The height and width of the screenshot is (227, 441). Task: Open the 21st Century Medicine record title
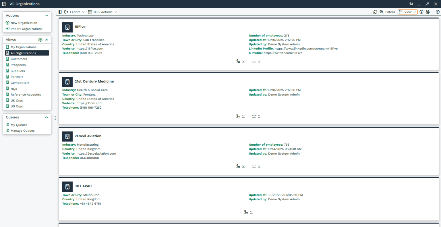(x=94, y=81)
